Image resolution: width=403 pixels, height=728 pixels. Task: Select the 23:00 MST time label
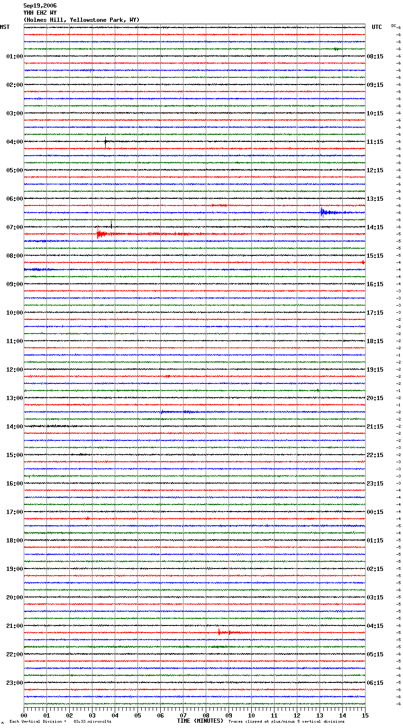coord(15,683)
